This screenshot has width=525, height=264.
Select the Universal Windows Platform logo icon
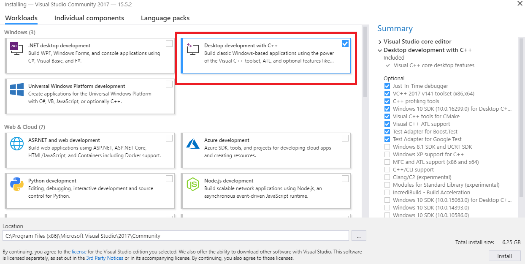17,90
